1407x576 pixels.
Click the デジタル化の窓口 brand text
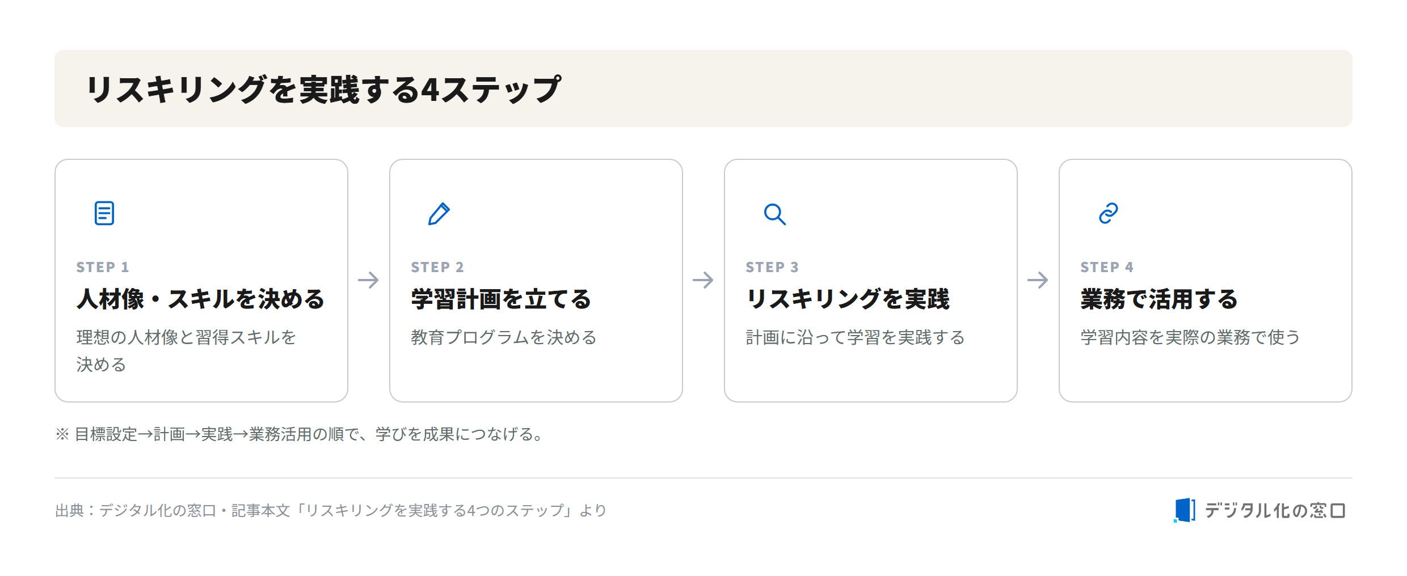(x=1275, y=510)
